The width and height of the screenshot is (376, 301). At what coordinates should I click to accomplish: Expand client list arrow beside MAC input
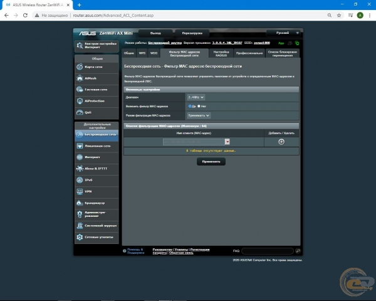click(x=227, y=142)
